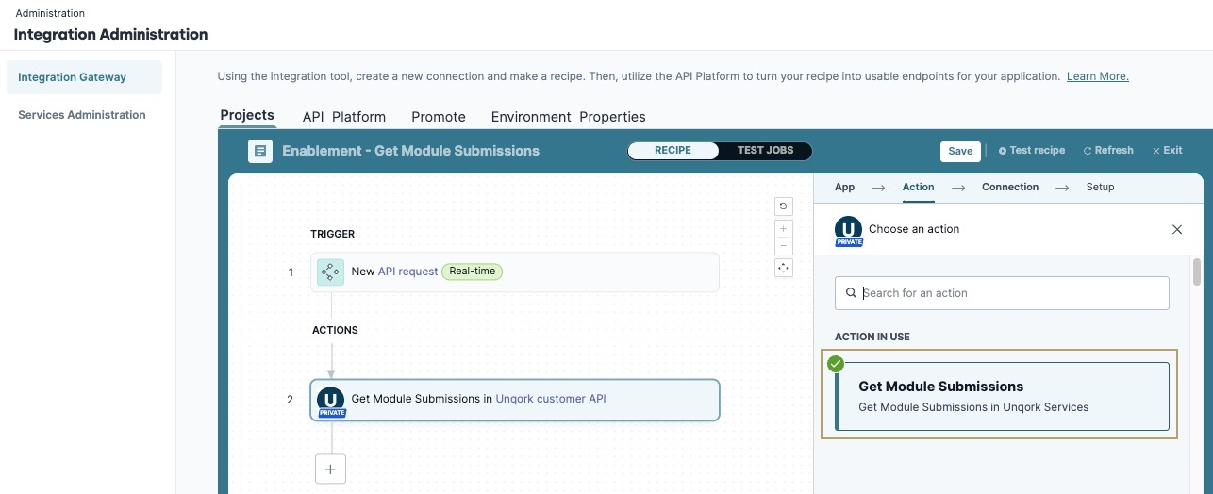
Task: Click Test recipe
Action: pos(1032,151)
